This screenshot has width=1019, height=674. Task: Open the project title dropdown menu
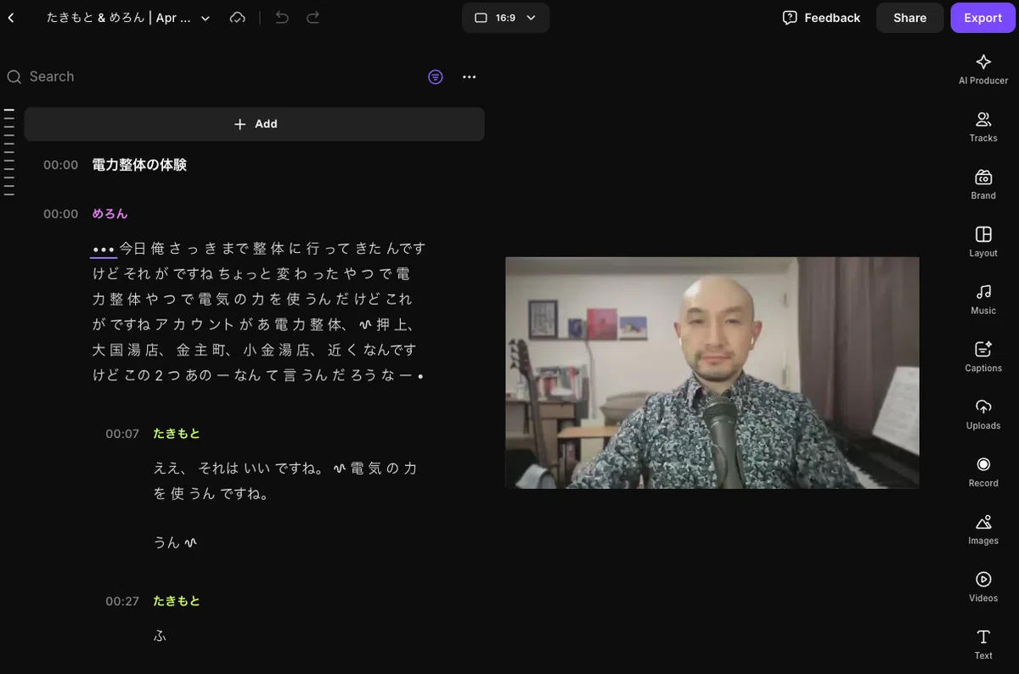pos(205,18)
